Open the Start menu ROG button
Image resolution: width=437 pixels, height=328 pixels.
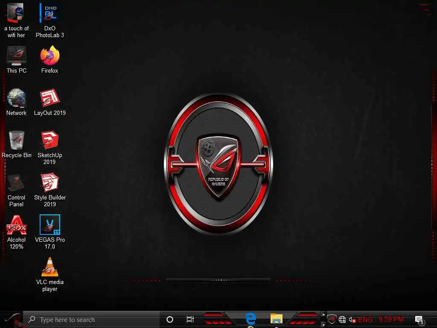point(12,319)
